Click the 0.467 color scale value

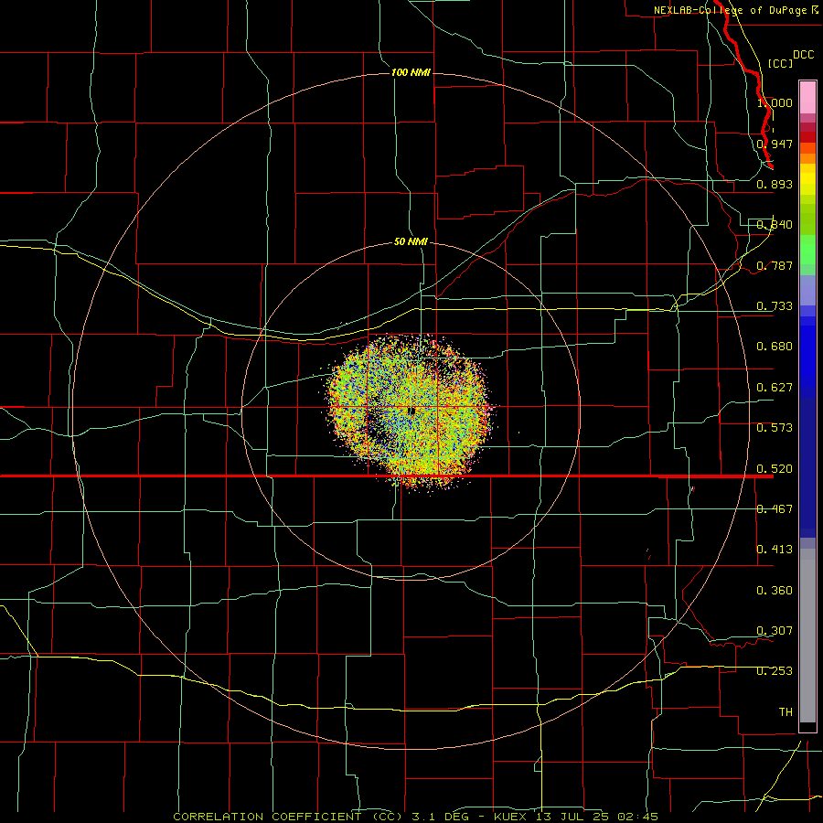(x=775, y=509)
